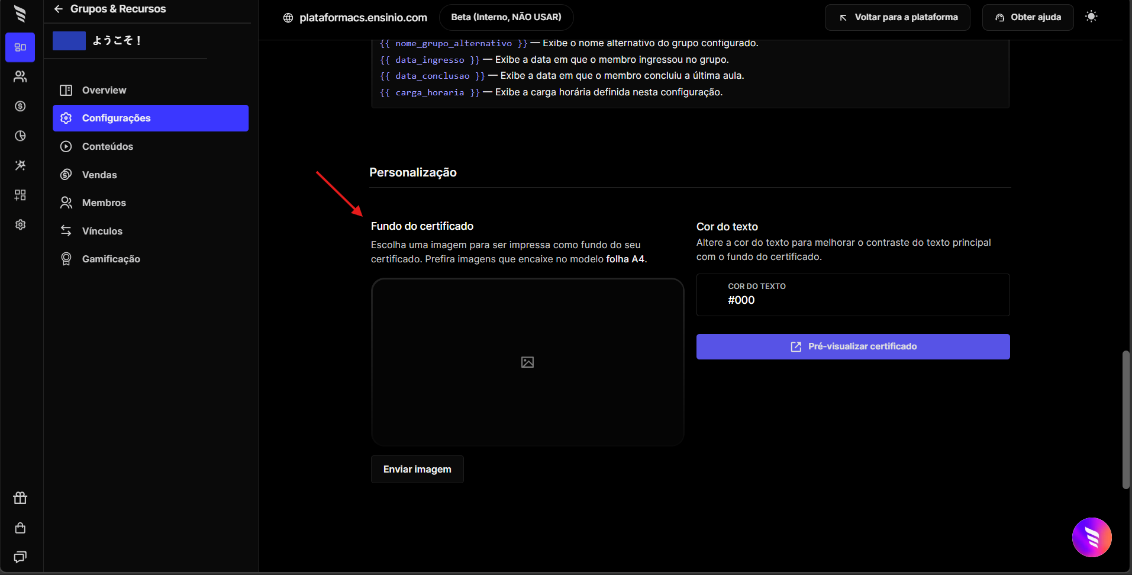Click the Enviar imagem button
This screenshot has height=575, width=1132.
click(417, 469)
